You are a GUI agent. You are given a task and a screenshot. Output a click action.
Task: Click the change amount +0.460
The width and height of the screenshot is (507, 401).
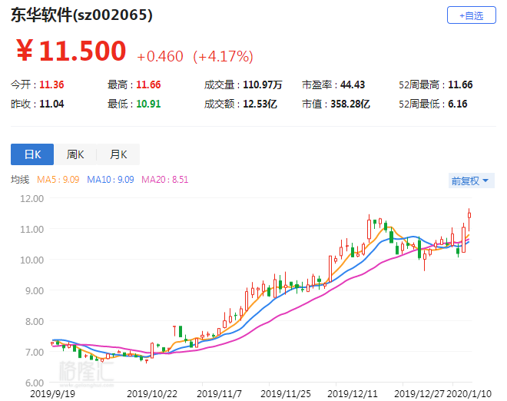[x=160, y=56]
